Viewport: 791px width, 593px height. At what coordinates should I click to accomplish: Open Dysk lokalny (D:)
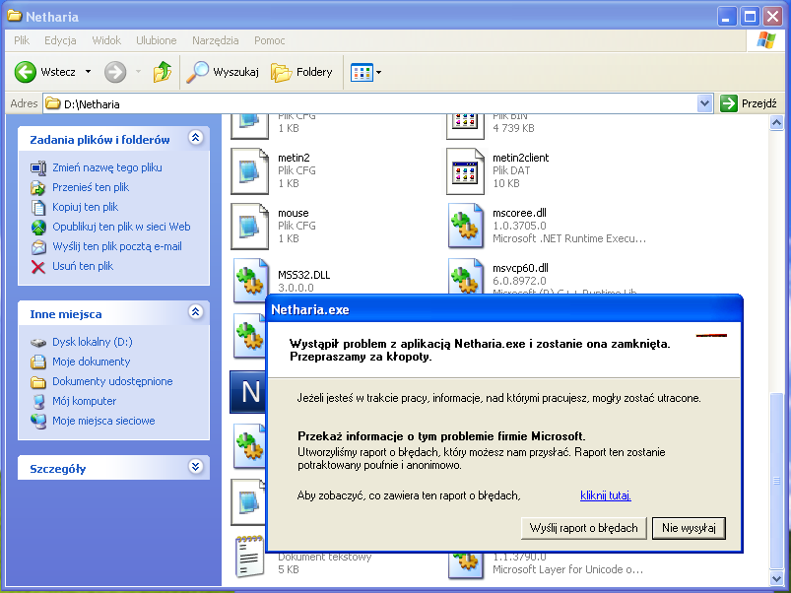pyautogui.click(x=93, y=342)
